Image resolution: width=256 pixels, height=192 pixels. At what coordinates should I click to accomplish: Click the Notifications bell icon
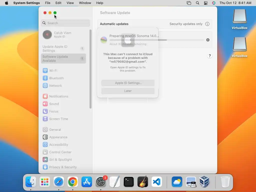45,96
